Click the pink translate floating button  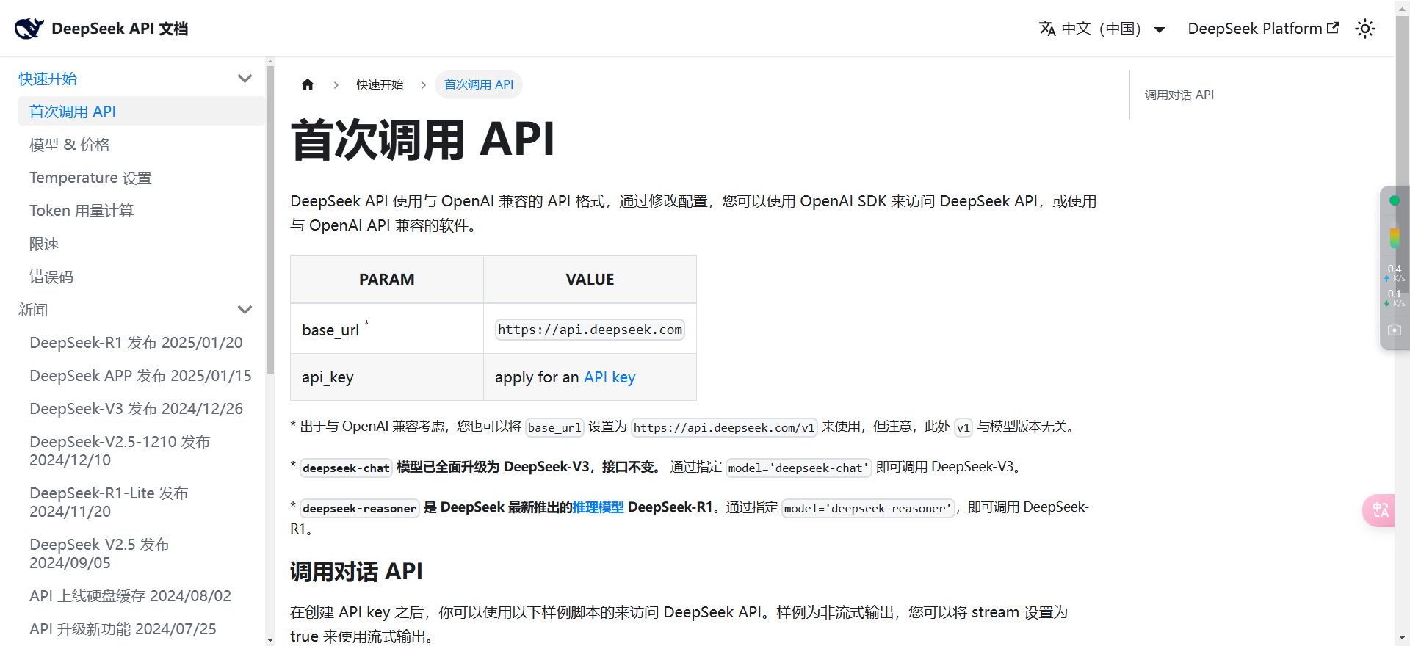tap(1378, 510)
